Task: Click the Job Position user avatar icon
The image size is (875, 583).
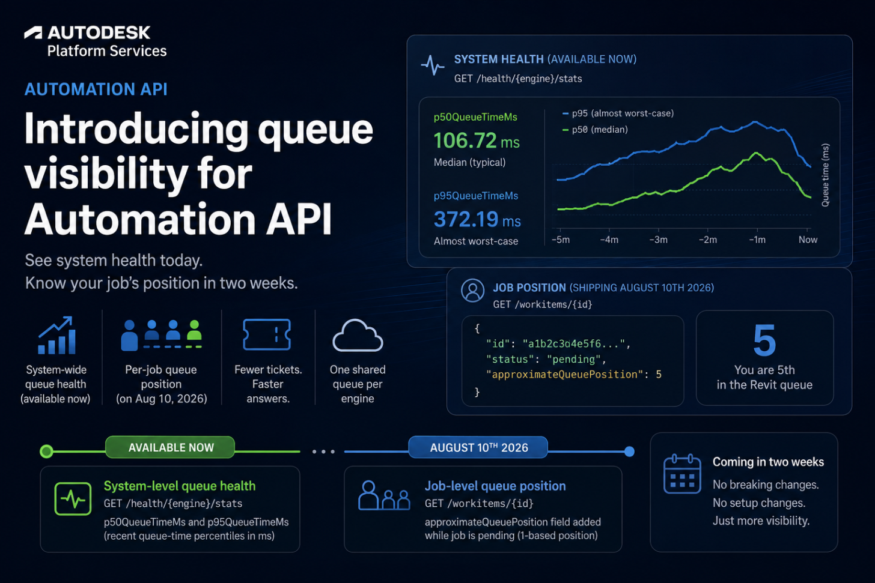Action: point(472,291)
